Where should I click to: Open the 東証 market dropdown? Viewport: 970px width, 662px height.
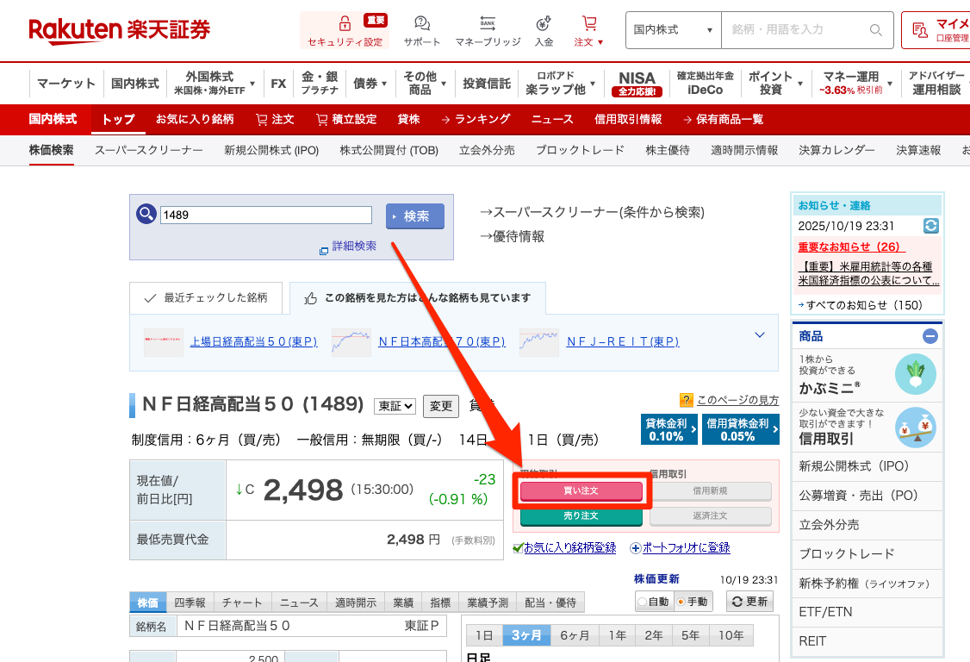pos(395,406)
